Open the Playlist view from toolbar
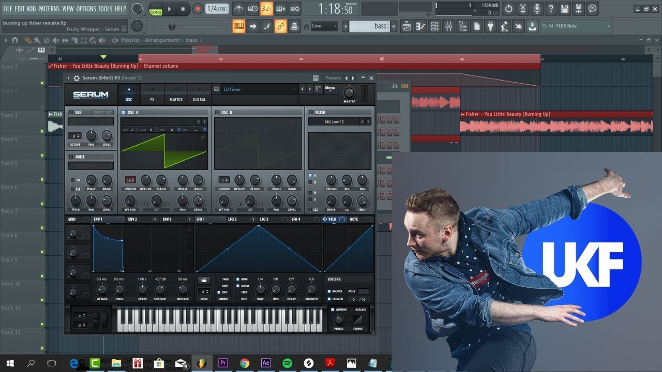The image size is (662, 372). pos(406,26)
